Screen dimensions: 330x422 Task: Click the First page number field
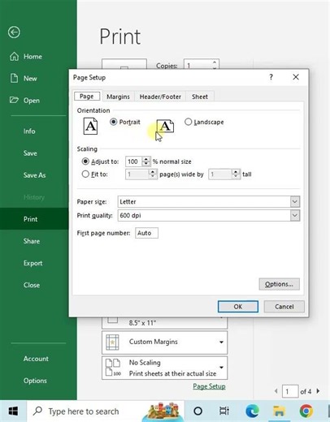(x=146, y=233)
